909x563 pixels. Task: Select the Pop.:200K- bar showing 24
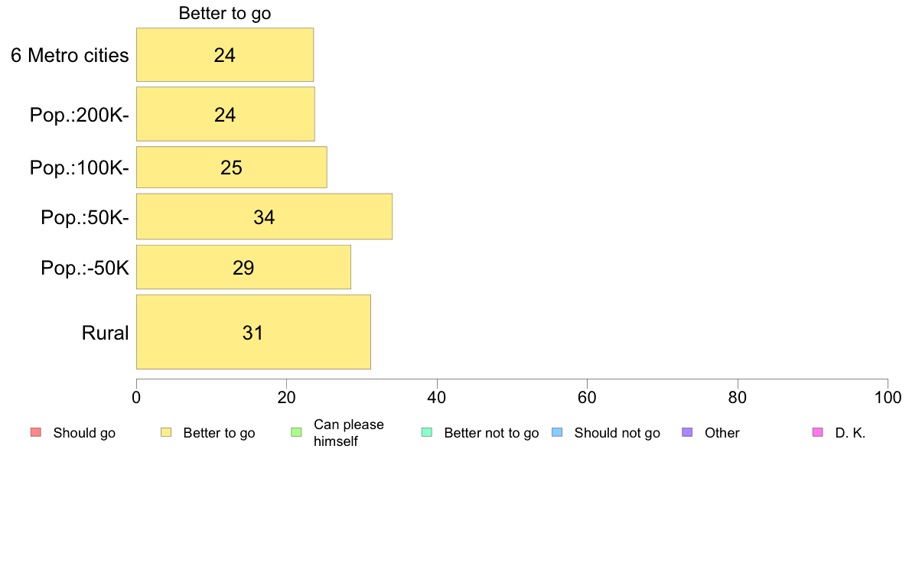[226, 114]
